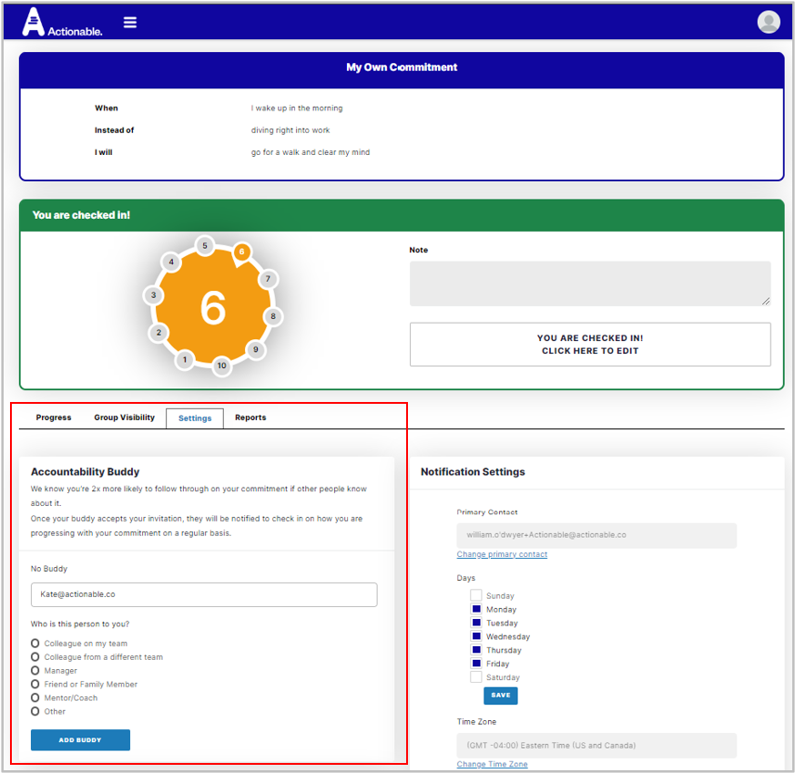Switch to the Progress tab
The height and width of the screenshot is (773, 795).
click(x=54, y=417)
